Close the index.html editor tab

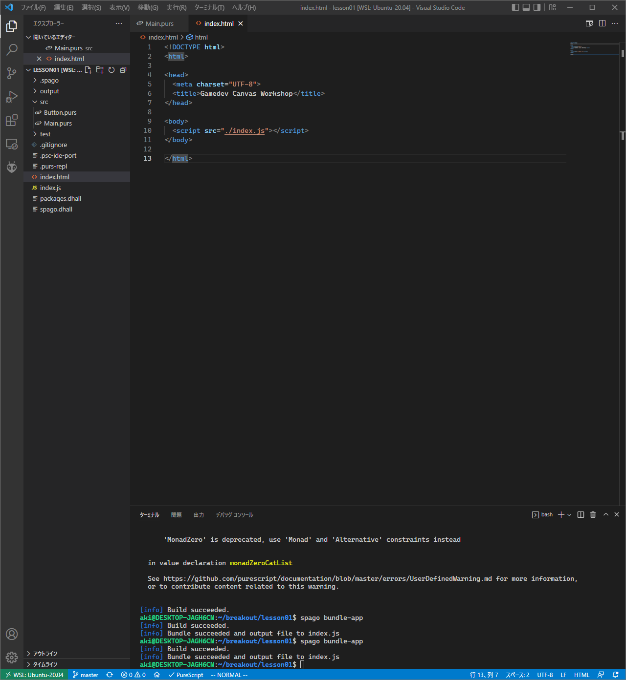tap(241, 23)
